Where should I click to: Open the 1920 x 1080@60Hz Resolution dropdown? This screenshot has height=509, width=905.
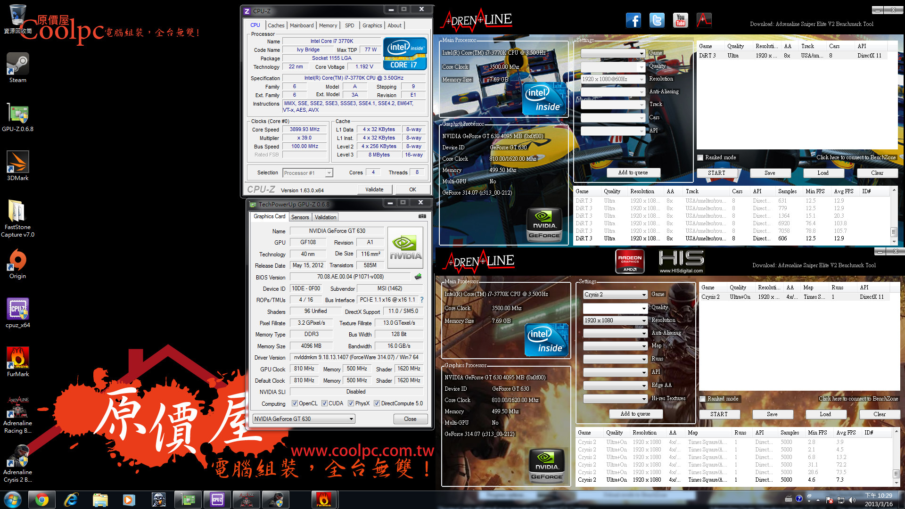613,79
